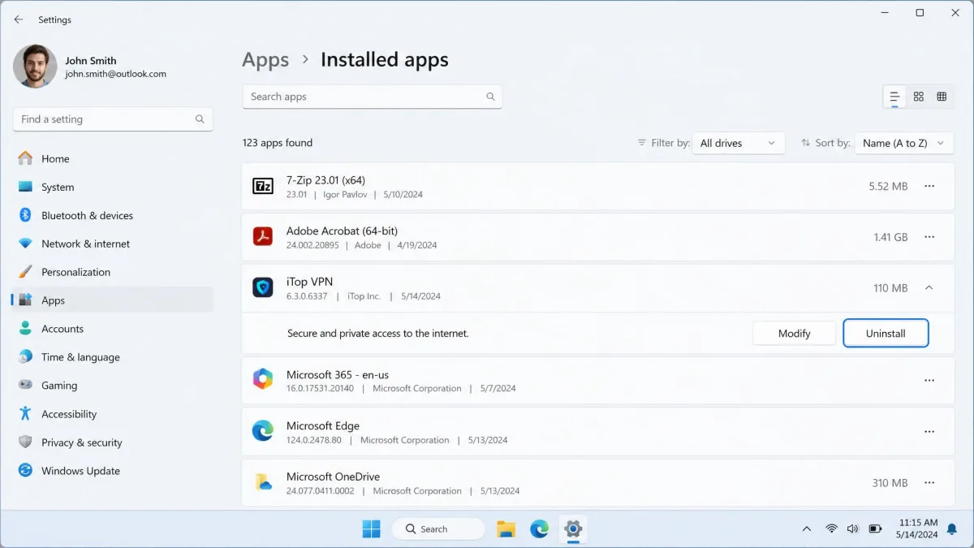Open Accessibility settings

[x=113, y=414]
